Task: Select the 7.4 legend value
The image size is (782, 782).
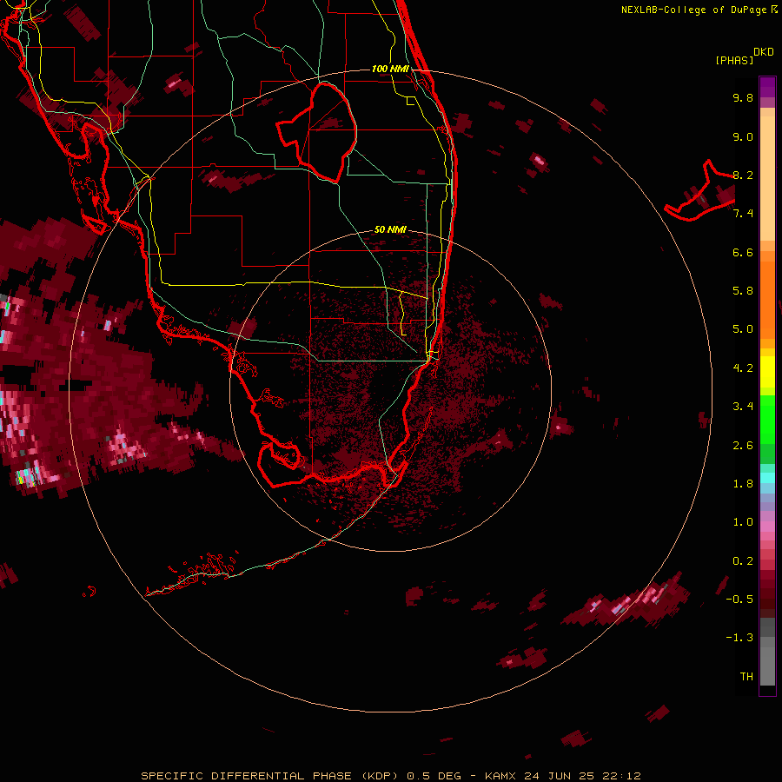Action: (743, 214)
